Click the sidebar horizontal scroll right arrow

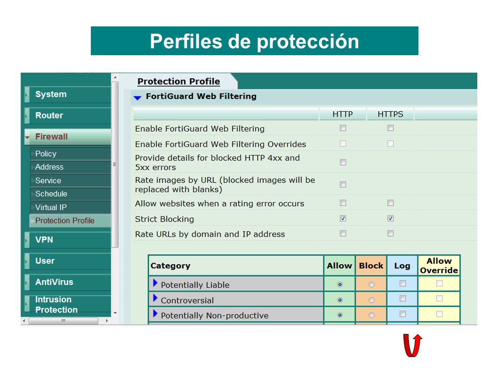click(107, 321)
